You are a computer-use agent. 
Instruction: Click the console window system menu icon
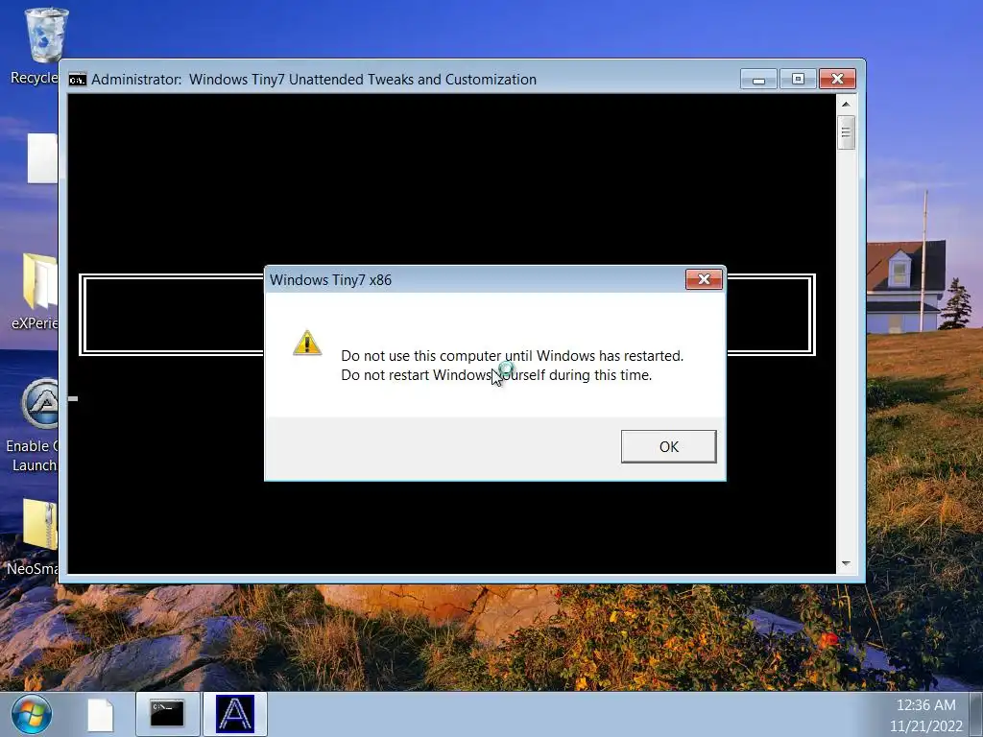pyautogui.click(x=78, y=80)
